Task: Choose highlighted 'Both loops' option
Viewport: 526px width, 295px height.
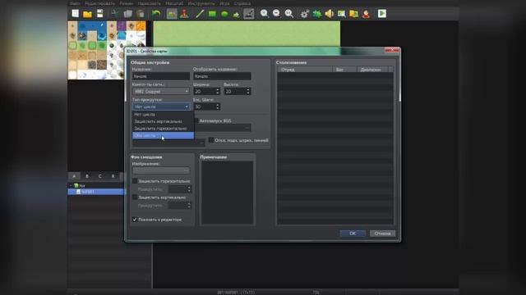Action: [164, 135]
